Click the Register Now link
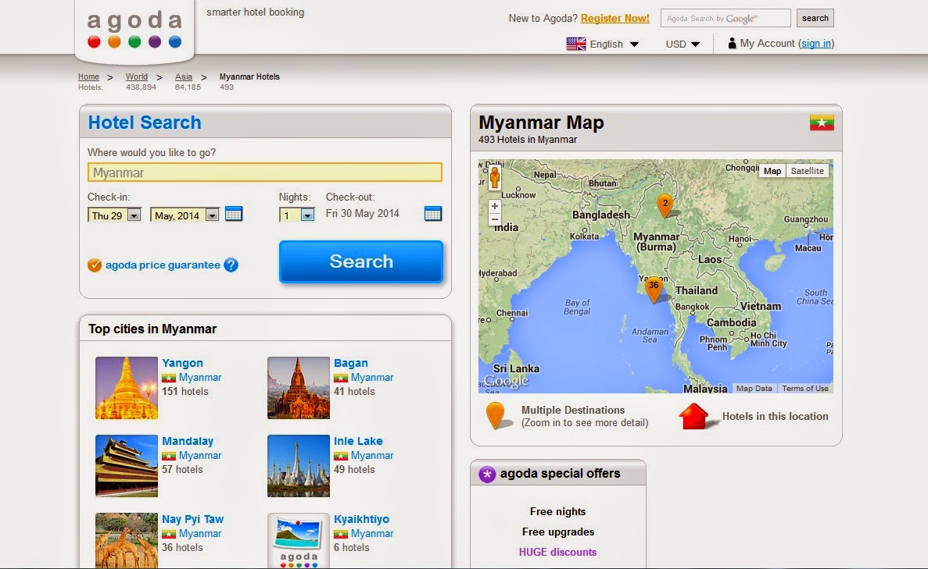Image resolution: width=928 pixels, height=569 pixels. click(x=615, y=18)
